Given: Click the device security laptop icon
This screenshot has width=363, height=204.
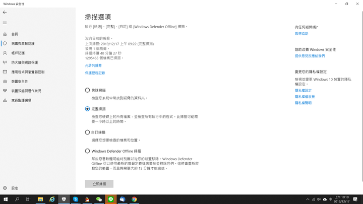Looking at the screenshot, I should coord(5,82).
